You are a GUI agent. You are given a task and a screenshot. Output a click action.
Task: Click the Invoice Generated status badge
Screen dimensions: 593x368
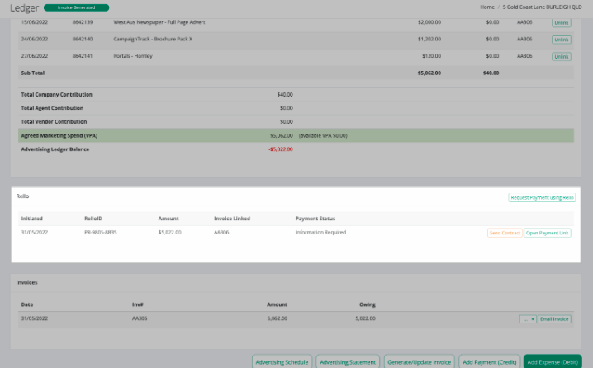click(x=76, y=7)
